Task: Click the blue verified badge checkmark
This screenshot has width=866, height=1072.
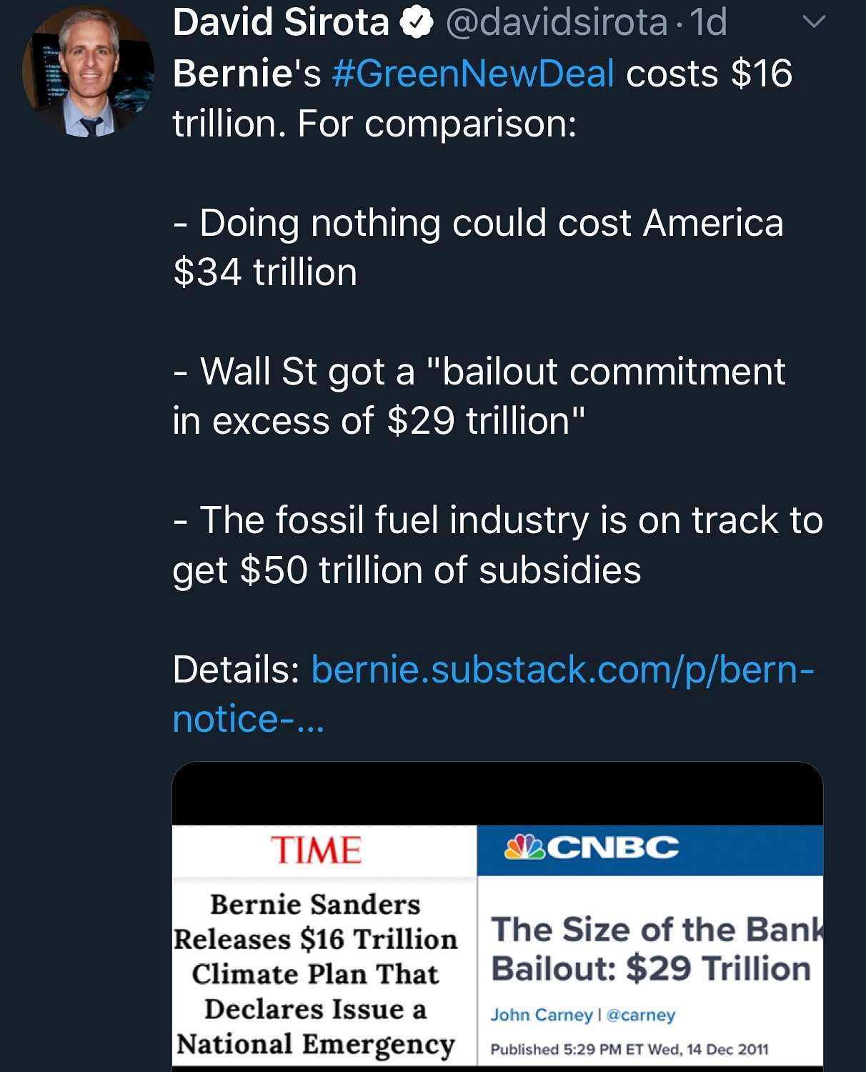Action: (x=417, y=23)
